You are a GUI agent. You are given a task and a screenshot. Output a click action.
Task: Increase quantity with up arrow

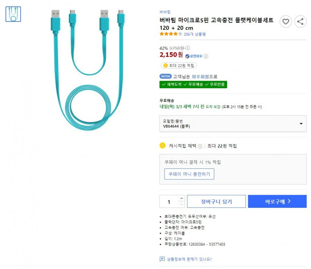tap(181, 198)
